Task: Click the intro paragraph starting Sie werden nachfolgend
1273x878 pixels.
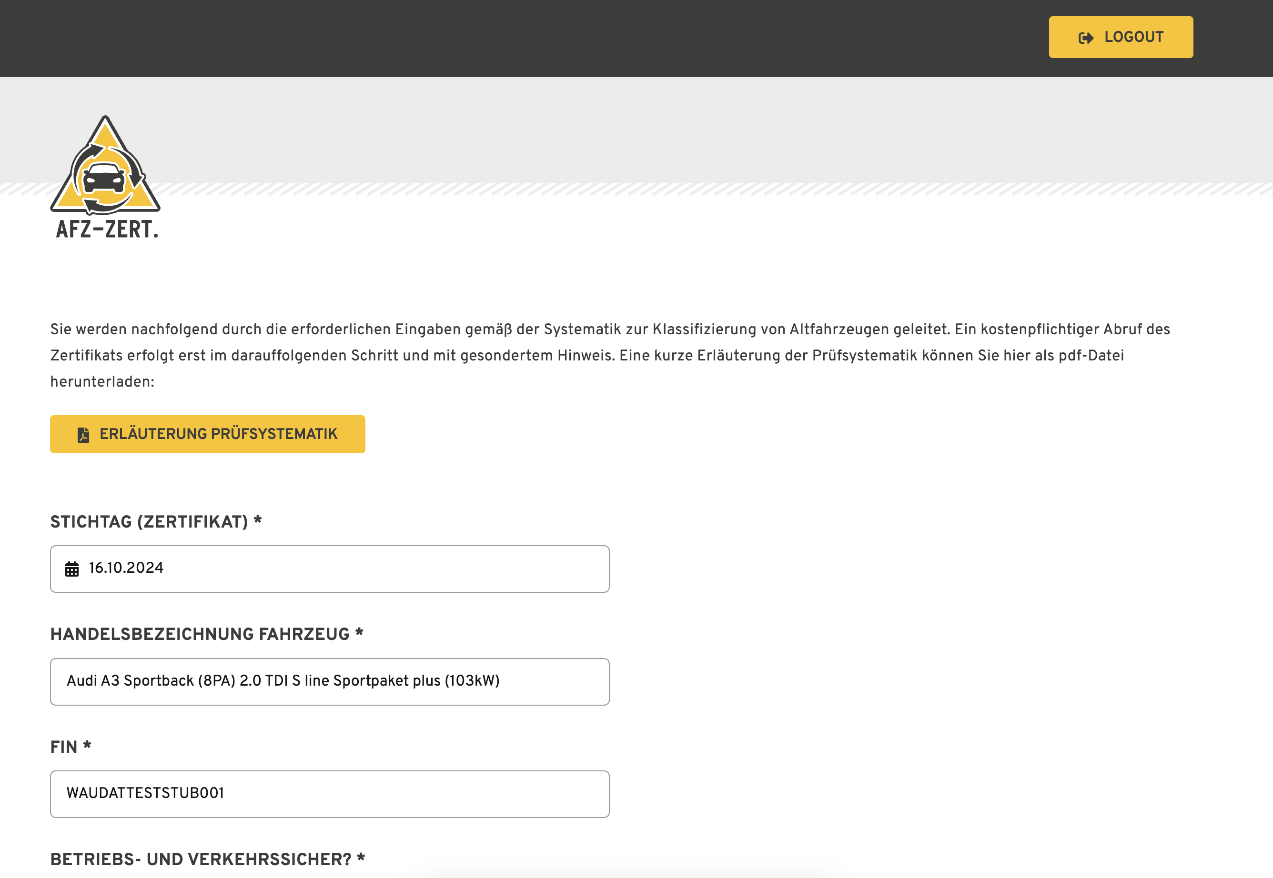Action: [610, 355]
